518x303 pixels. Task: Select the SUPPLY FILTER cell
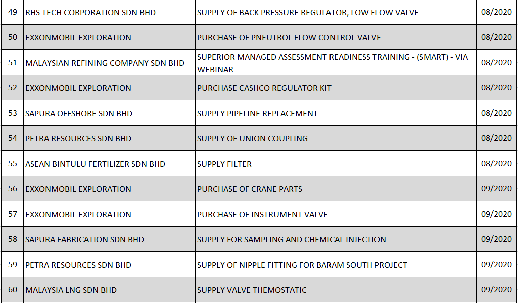(224, 164)
